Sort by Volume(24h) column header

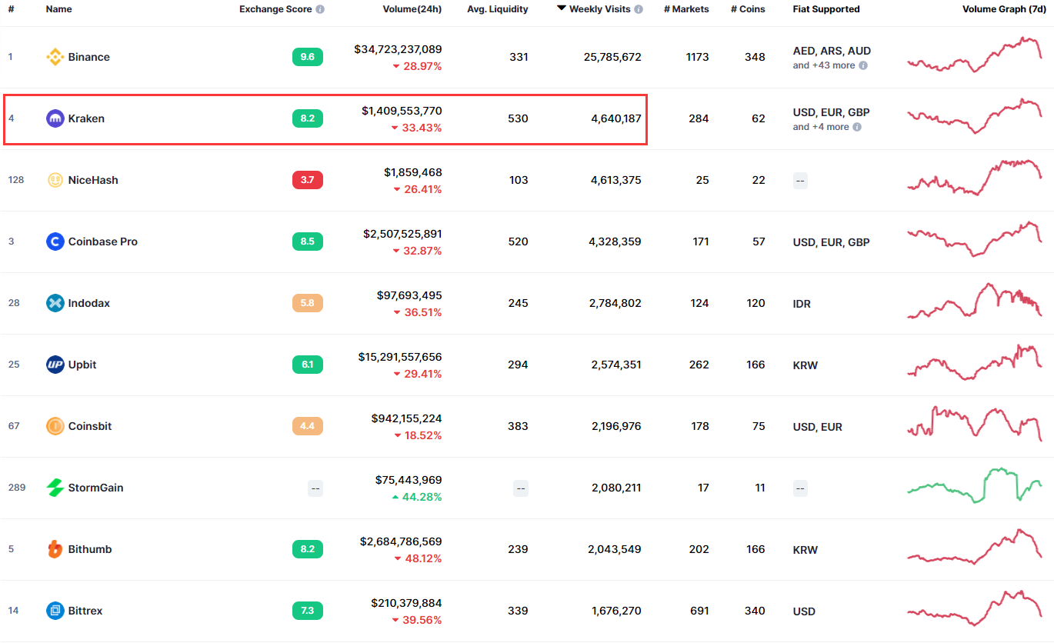[412, 9]
